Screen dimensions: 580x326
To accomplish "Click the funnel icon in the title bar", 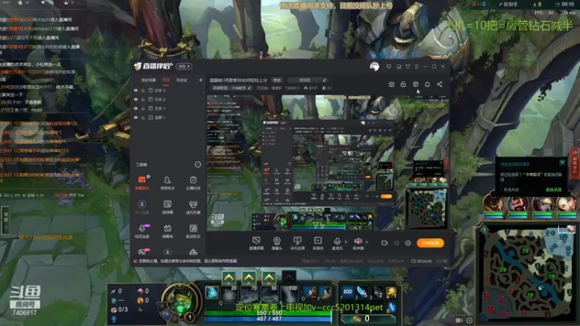I will point(407,67).
